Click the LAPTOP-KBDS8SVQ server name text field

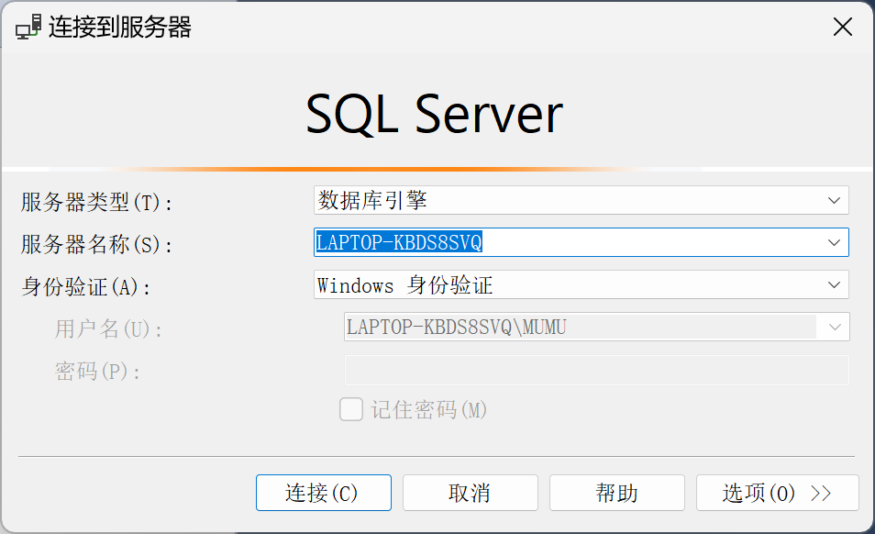pyautogui.click(x=569, y=242)
